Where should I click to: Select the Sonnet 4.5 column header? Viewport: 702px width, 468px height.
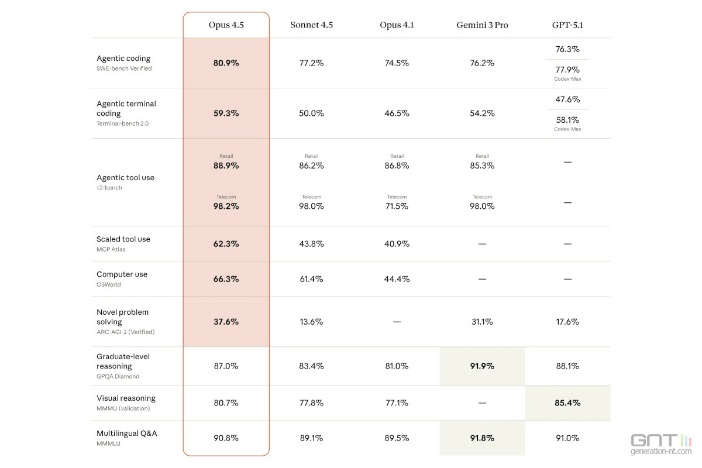(x=311, y=25)
